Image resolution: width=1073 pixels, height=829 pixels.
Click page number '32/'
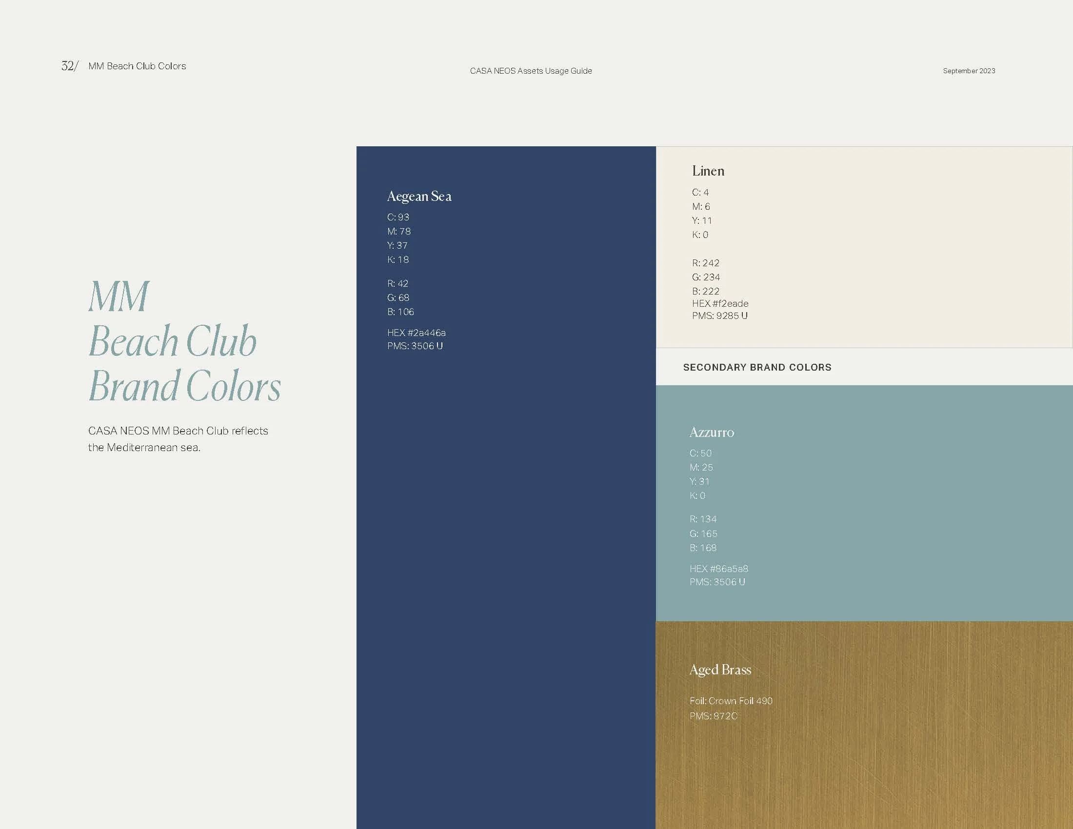69,66
